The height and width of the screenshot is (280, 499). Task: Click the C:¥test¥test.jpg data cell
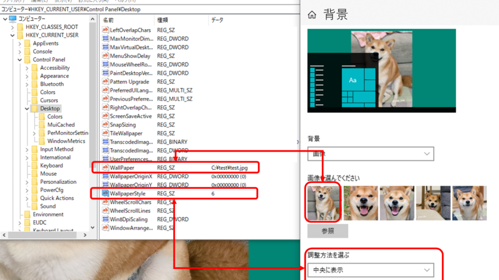229,168
